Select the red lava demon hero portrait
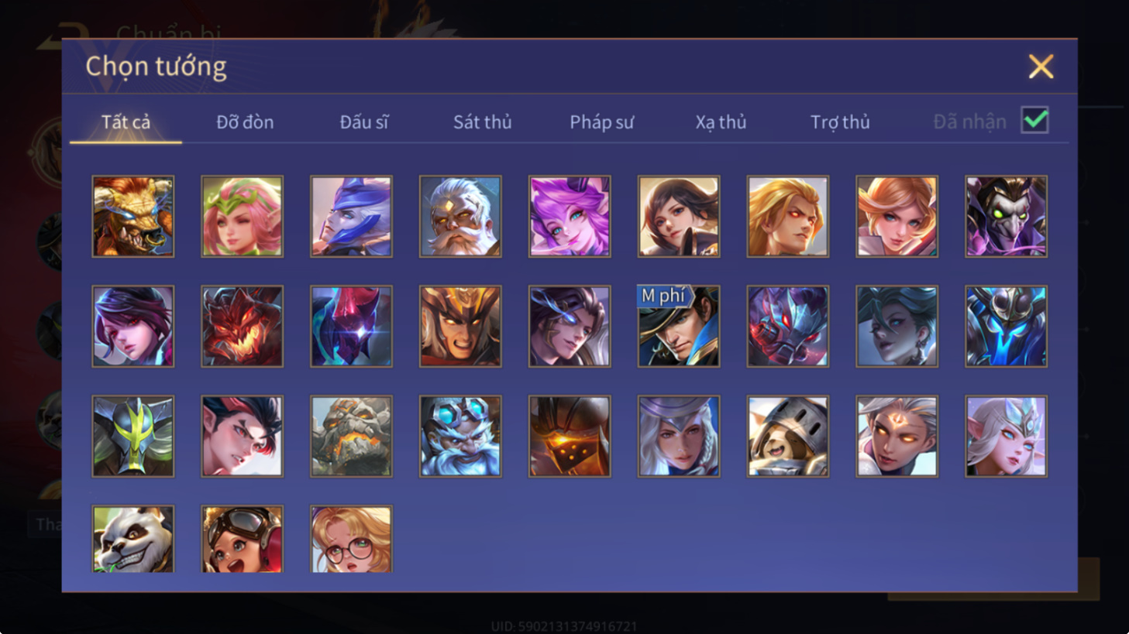Screen dimensions: 1129x634 (243, 326)
